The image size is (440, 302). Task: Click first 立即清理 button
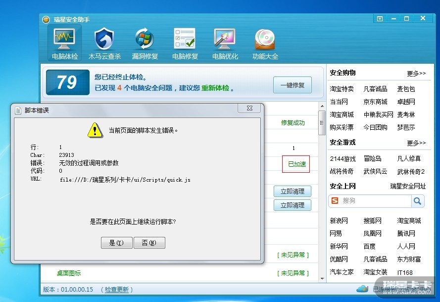pyautogui.click(x=293, y=191)
